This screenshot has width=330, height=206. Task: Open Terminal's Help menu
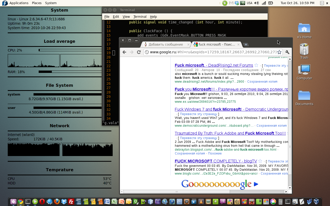click(153, 16)
